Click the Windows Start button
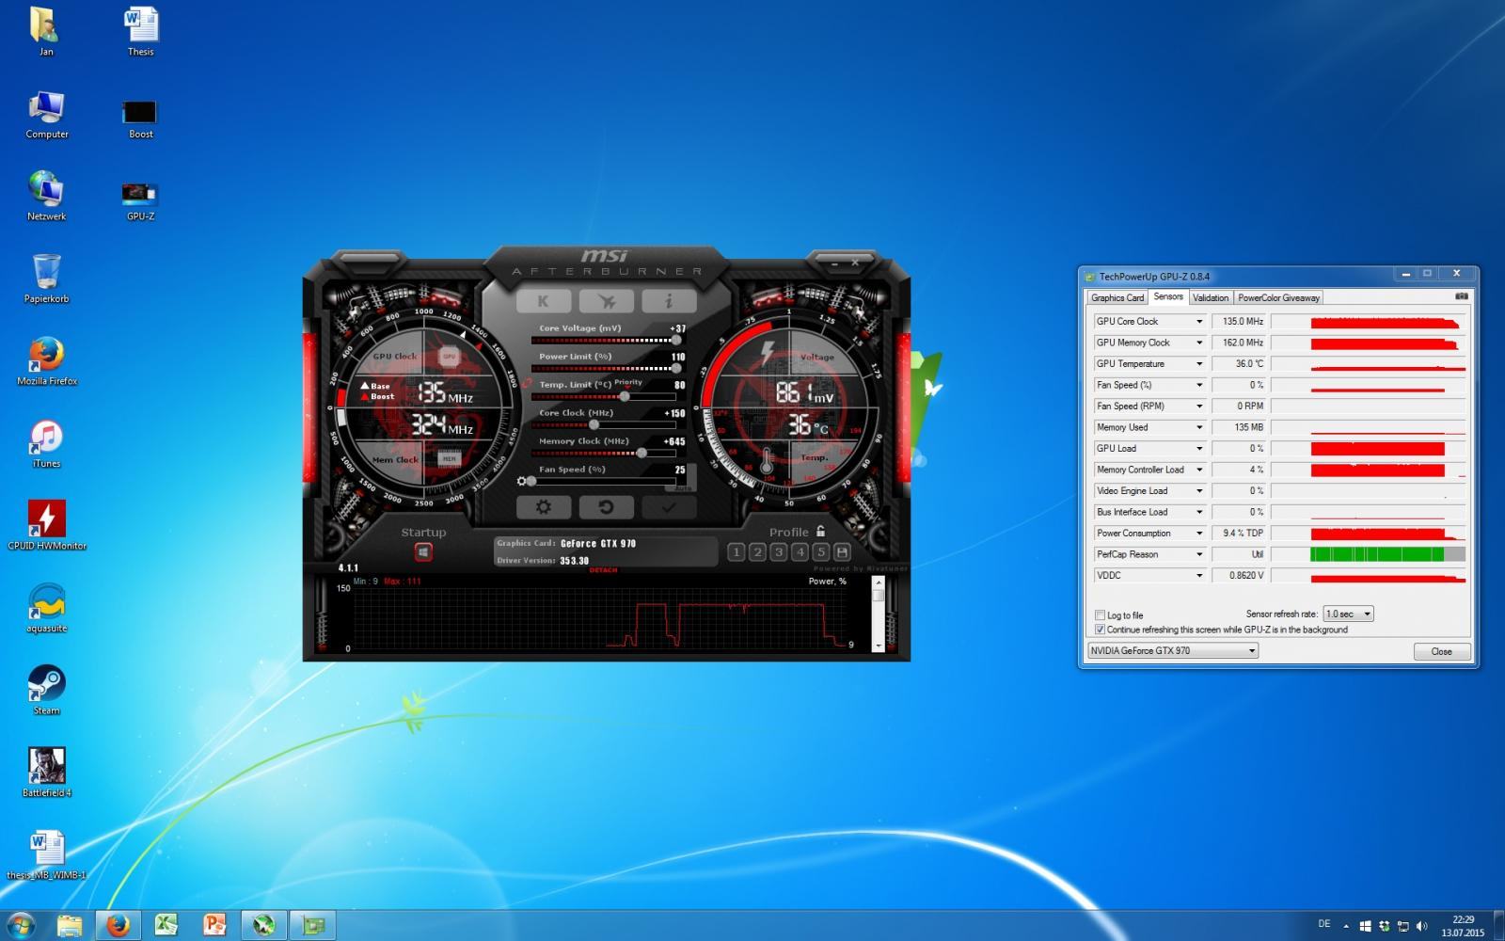This screenshot has width=1505, height=941. [20, 925]
